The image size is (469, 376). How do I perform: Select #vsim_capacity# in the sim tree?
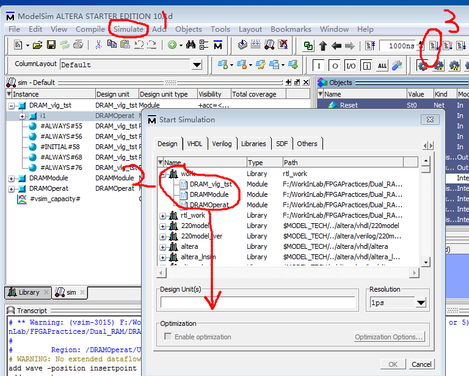pyautogui.click(x=55, y=199)
